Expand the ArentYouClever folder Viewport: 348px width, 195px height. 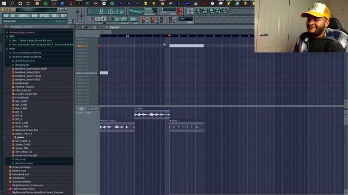(x=25, y=61)
